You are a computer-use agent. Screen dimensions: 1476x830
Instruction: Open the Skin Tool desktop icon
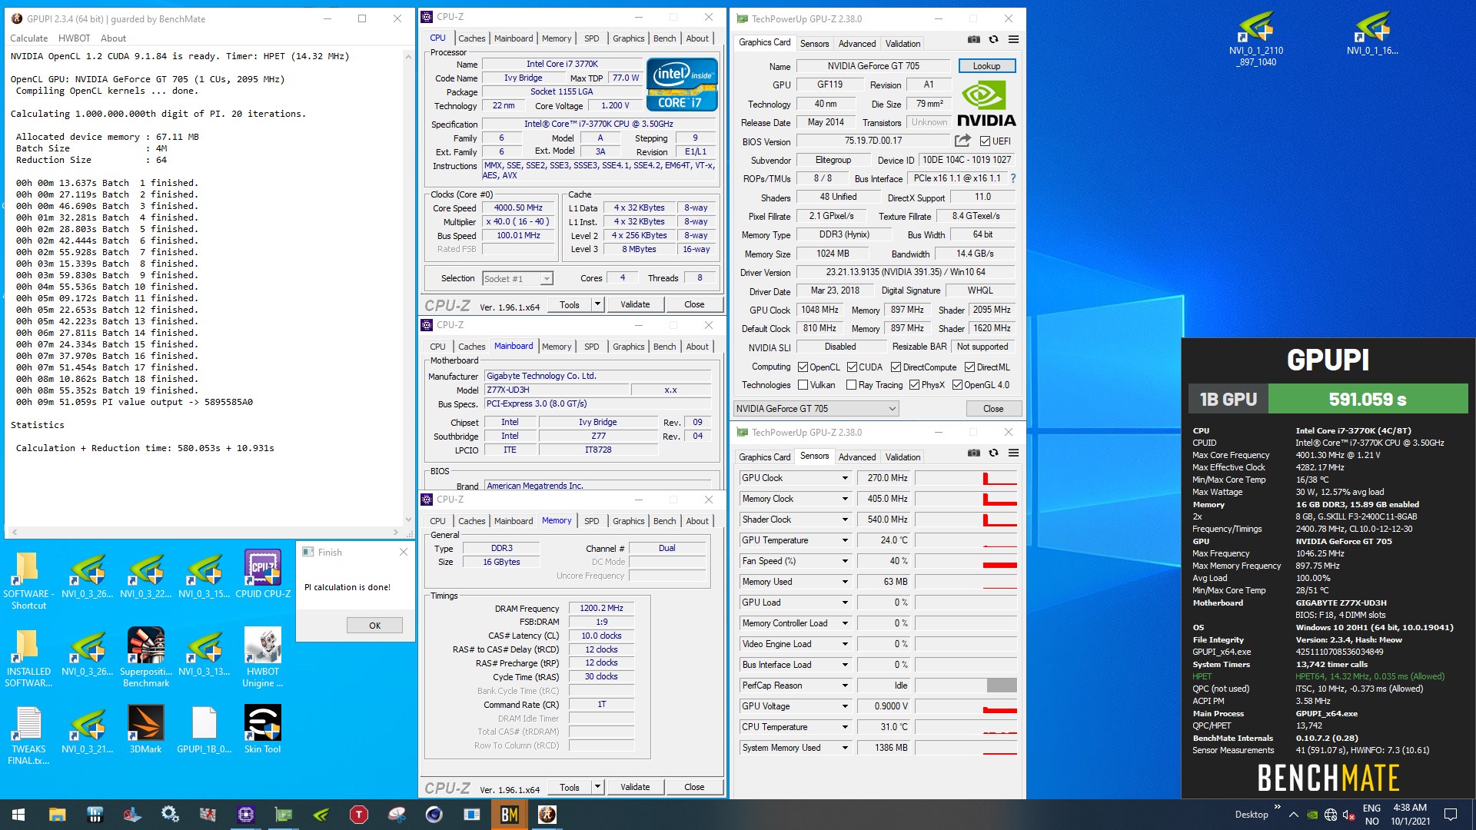(263, 729)
